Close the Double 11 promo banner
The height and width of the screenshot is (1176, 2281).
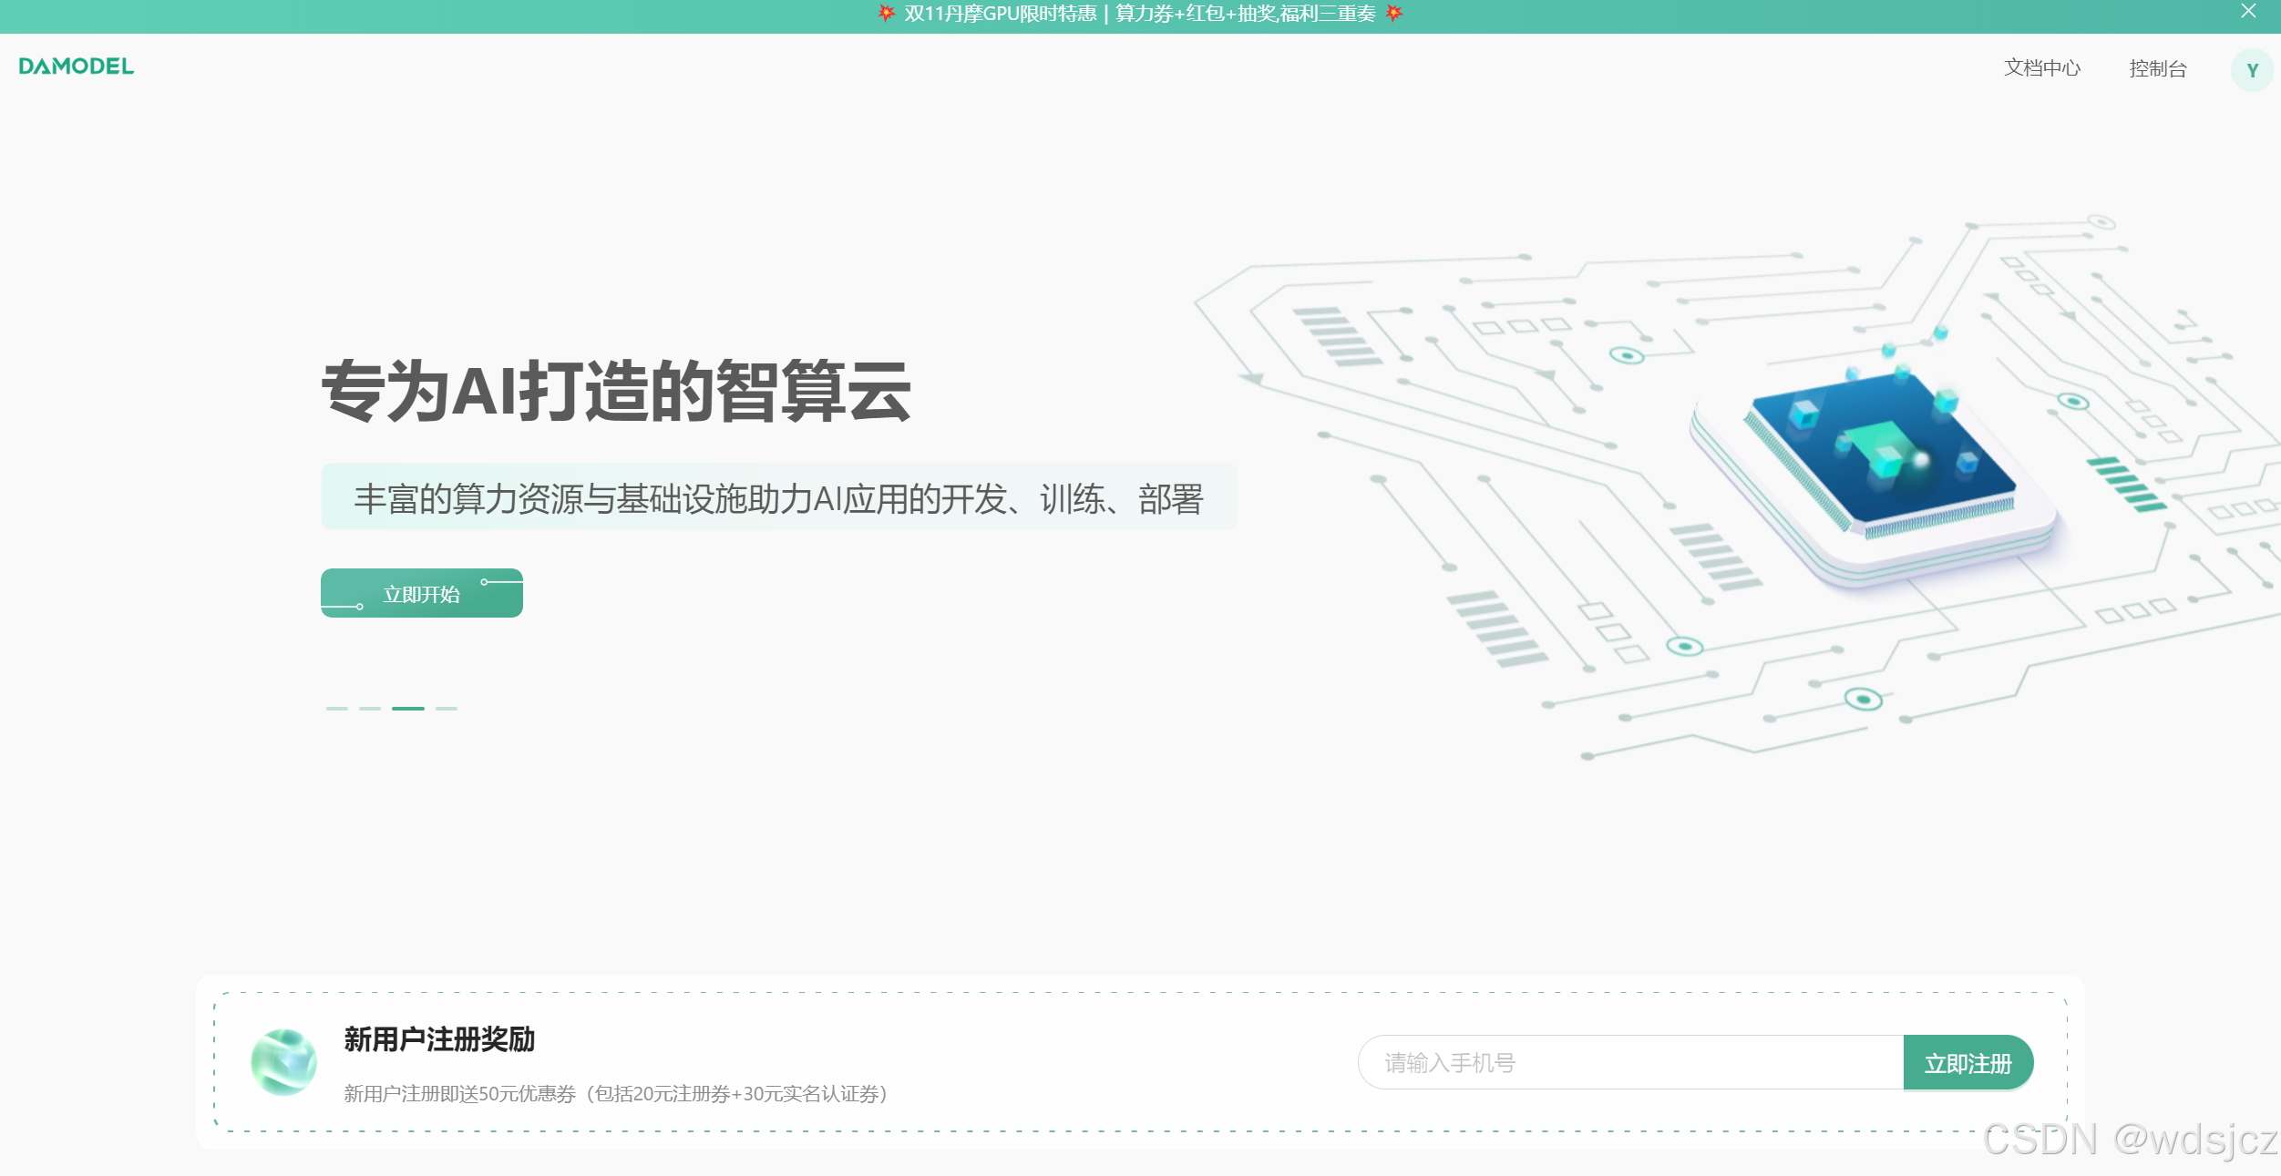tap(2248, 12)
